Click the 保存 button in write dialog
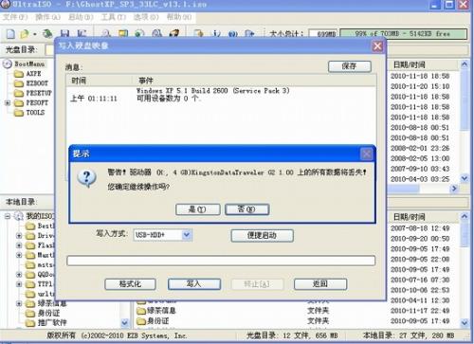The height and width of the screenshot is (344, 474). coord(350,66)
